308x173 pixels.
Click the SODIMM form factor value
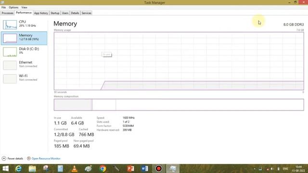tap(128, 126)
